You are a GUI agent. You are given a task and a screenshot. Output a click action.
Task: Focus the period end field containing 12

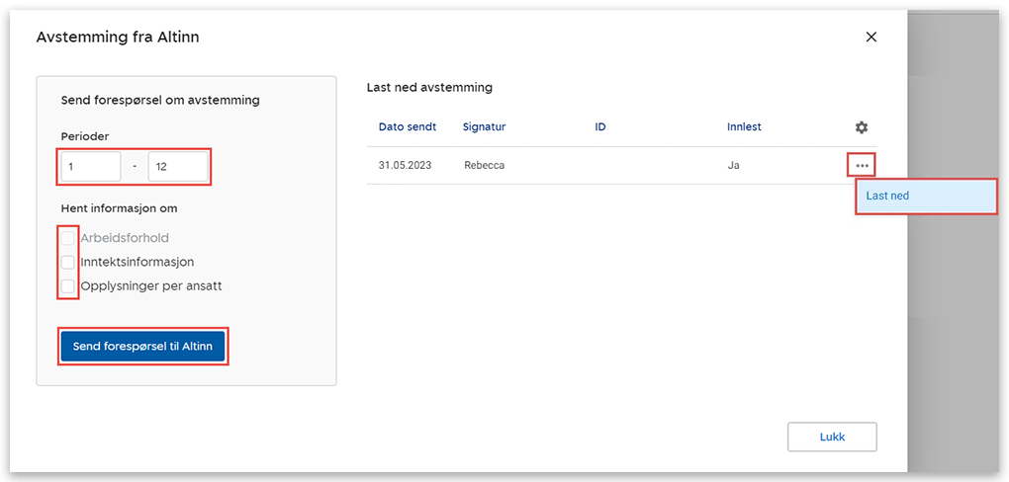tap(178, 167)
